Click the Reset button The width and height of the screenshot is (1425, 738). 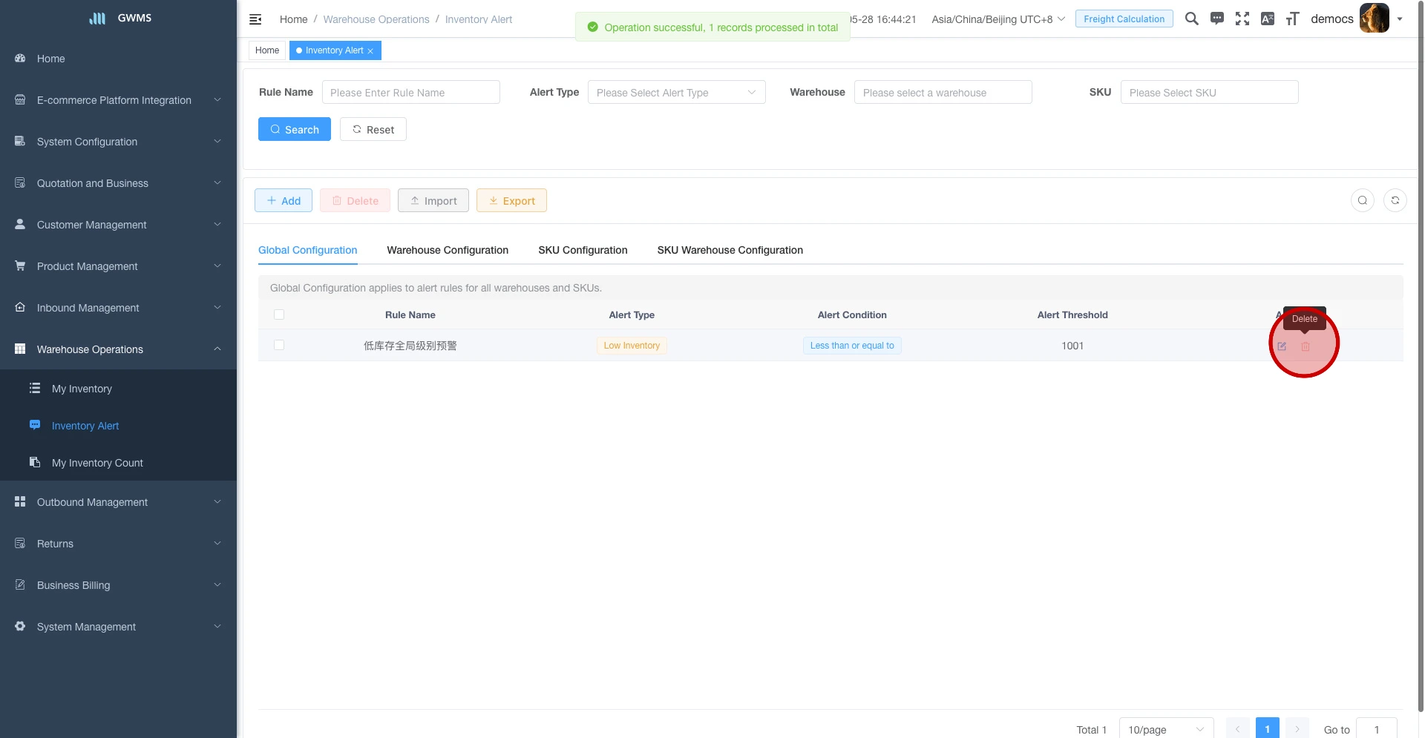tap(373, 129)
